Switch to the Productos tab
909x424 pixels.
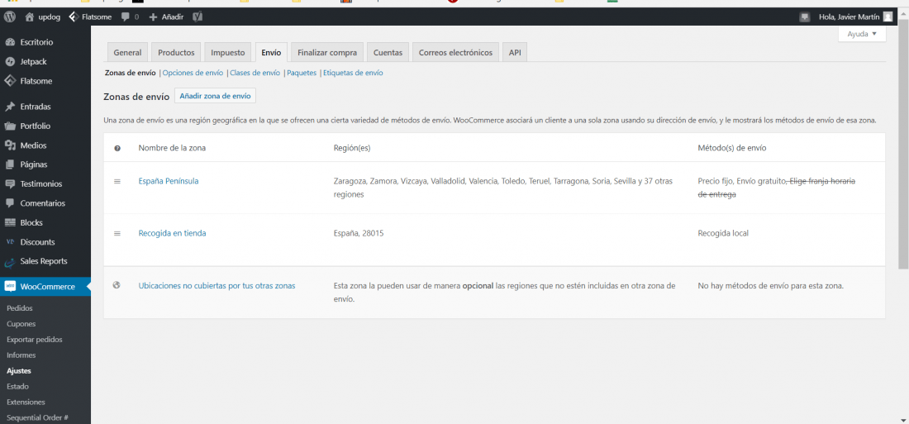pos(176,52)
